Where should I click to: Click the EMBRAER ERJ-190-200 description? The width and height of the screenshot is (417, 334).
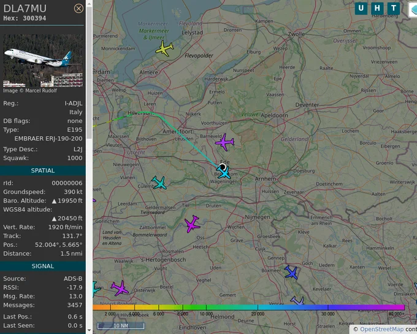click(48, 139)
